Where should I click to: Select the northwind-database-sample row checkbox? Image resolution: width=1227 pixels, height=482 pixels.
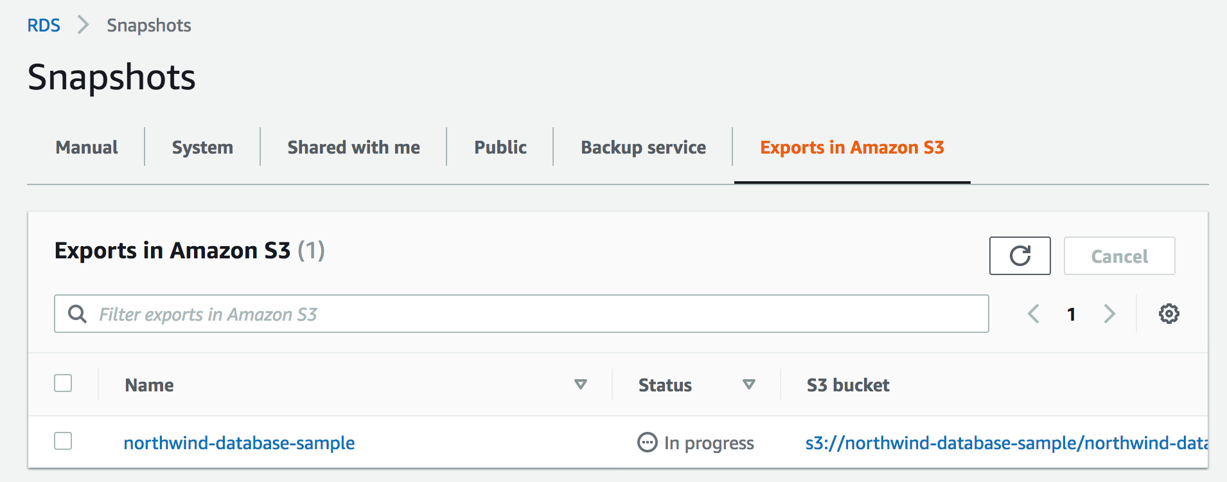click(63, 441)
